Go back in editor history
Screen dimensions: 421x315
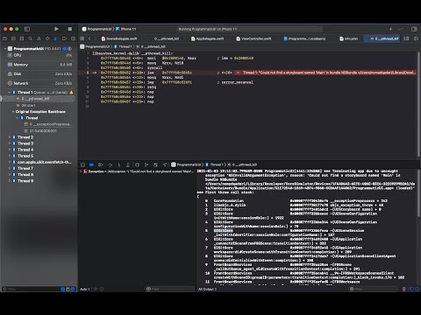[89, 38]
